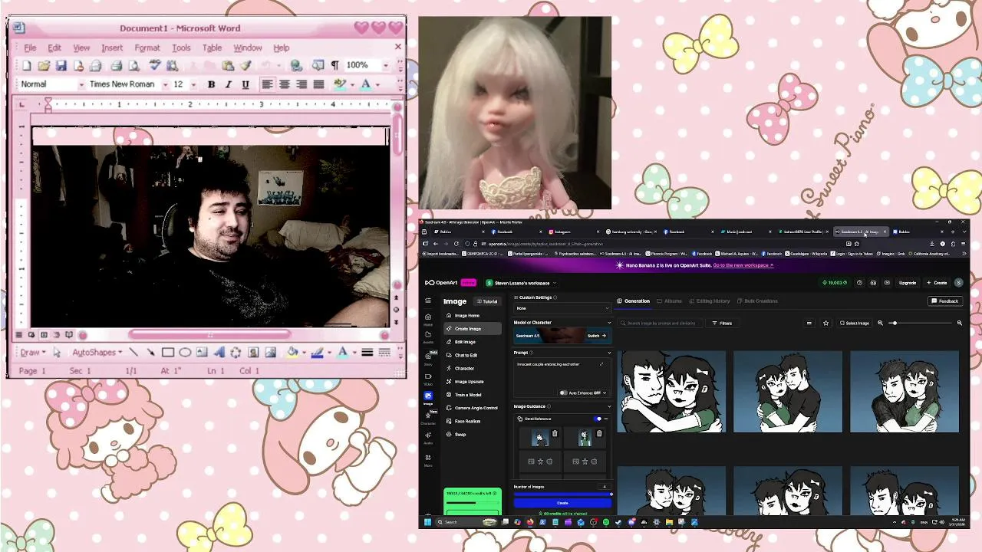Image resolution: width=982 pixels, height=552 pixels.
Task: Select the Rectangle drawing tool in Word
Action: point(167,353)
